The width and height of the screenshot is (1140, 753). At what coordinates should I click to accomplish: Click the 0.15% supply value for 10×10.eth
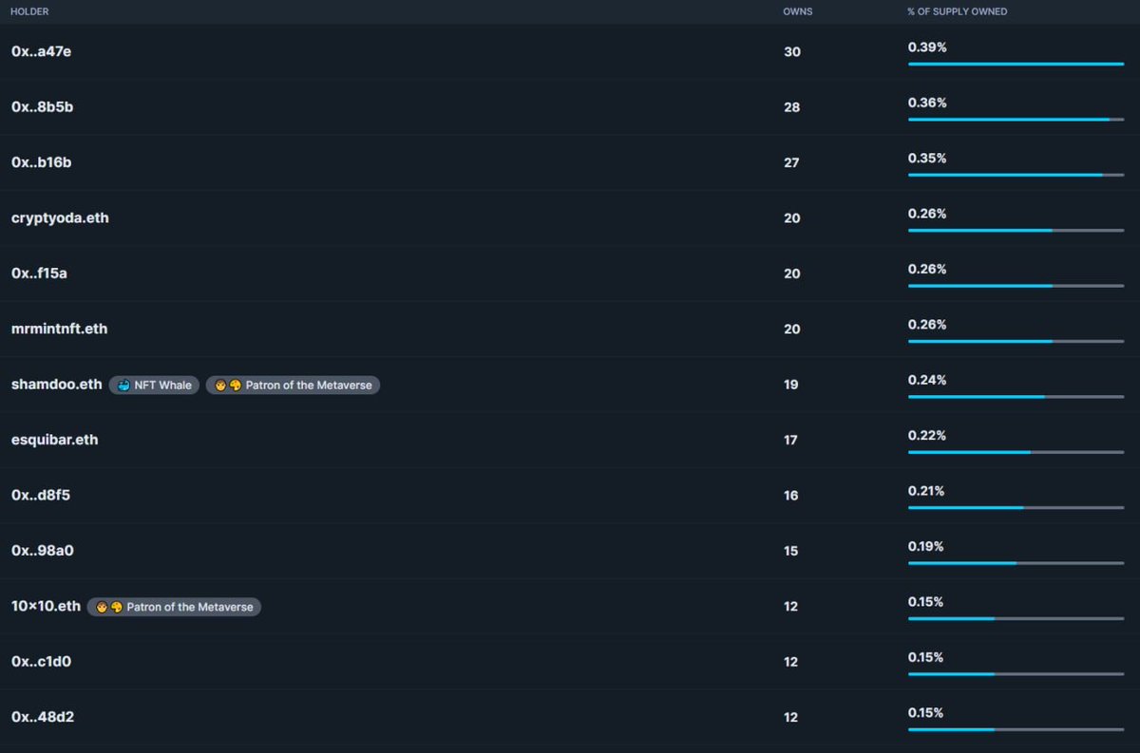click(926, 601)
